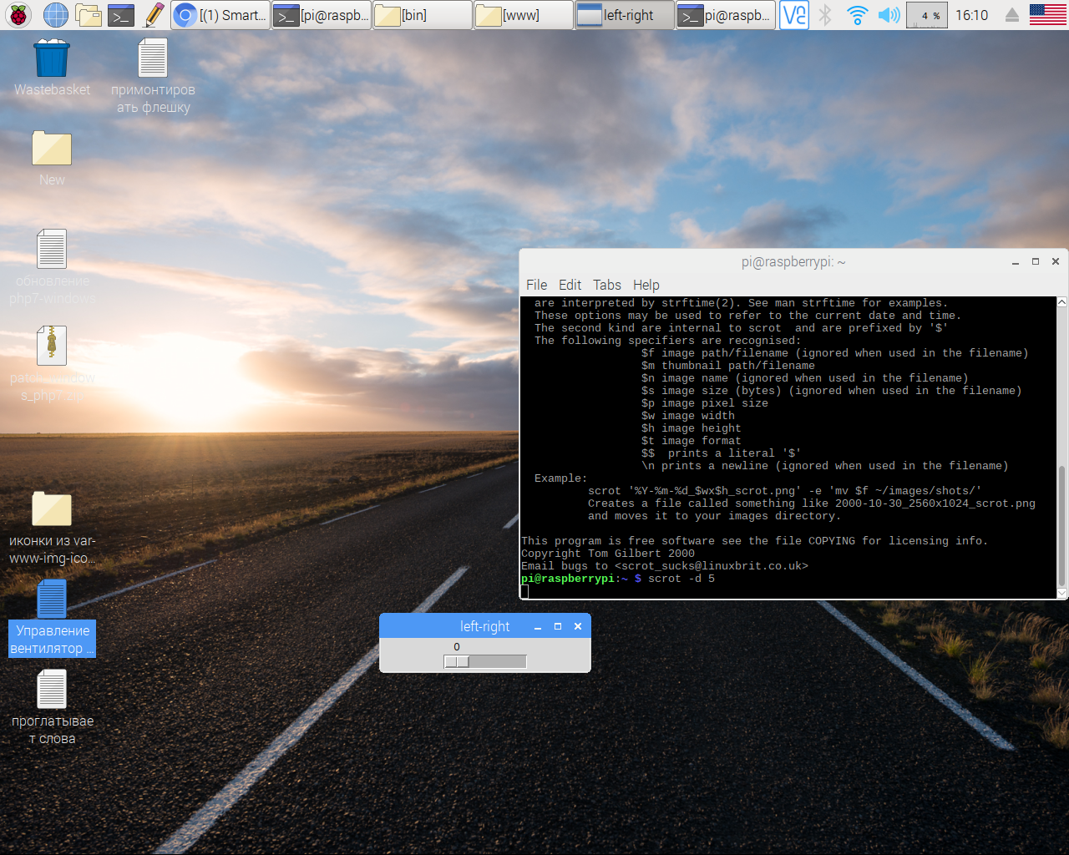Viewport: 1069px width, 855px height.
Task: Click the terminal vertical scrollbar
Action: [1062, 526]
